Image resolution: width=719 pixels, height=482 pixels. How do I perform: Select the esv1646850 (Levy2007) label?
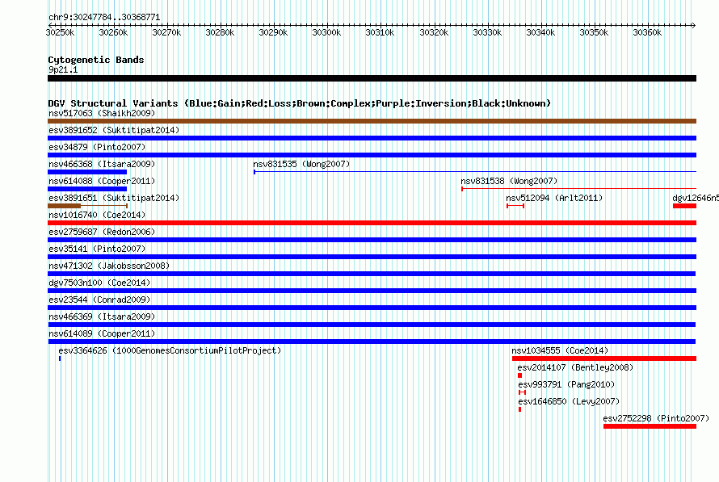[569, 401]
